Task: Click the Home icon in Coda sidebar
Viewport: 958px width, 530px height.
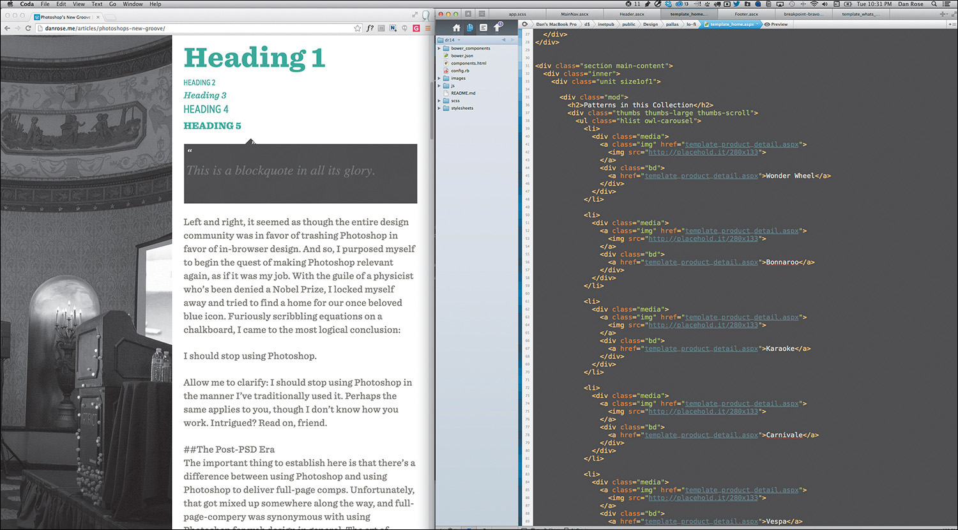Action: click(456, 28)
